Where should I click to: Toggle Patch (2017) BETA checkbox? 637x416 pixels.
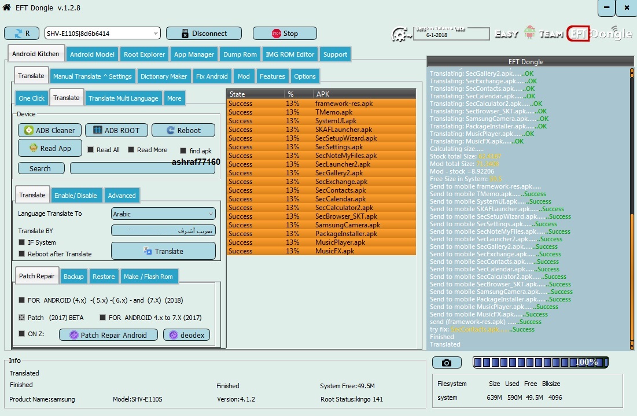tap(22, 317)
